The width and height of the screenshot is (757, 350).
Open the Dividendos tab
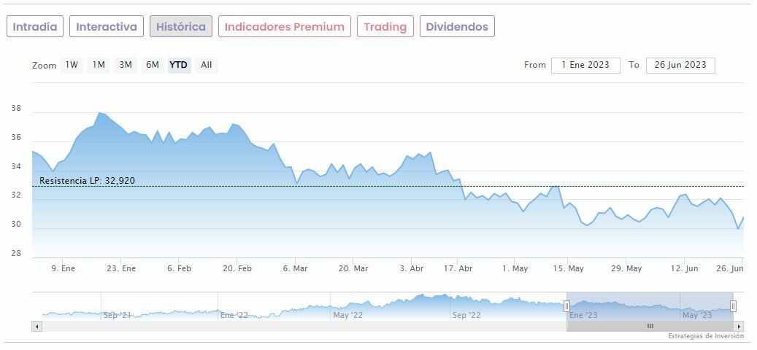457,27
